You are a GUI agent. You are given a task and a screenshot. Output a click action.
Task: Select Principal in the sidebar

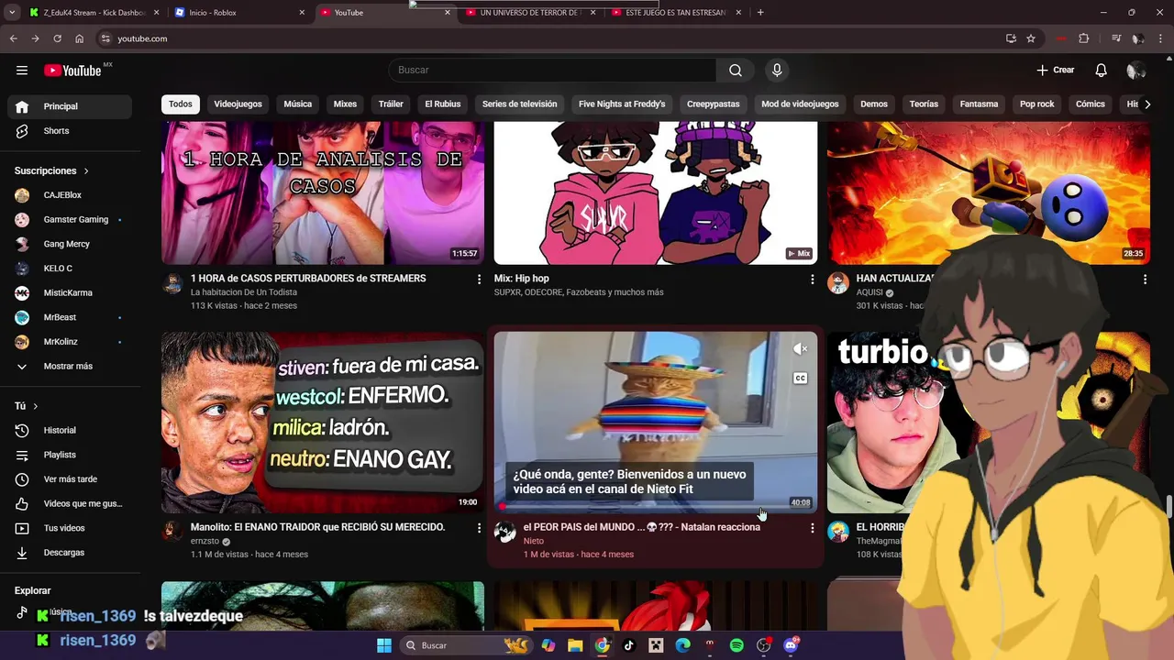pyautogui.click(x=70, y=106)
